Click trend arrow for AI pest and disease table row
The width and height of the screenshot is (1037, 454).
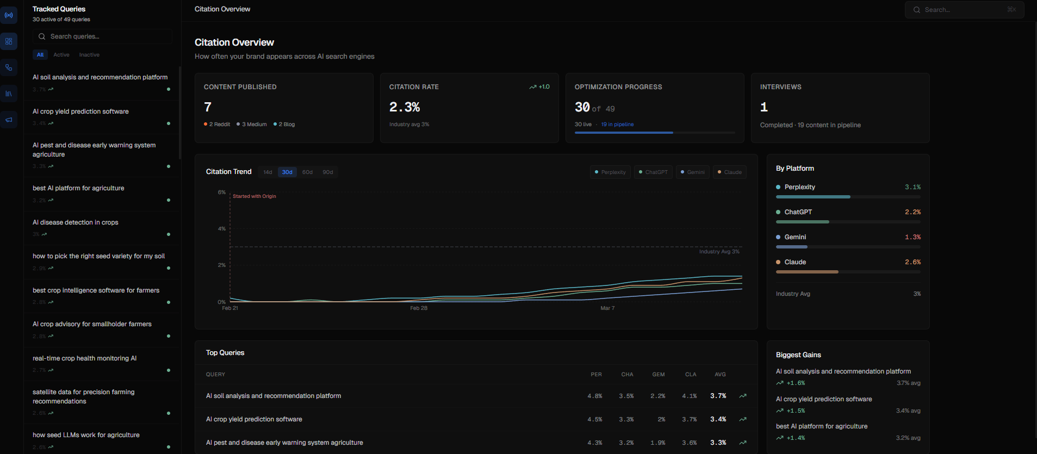[x=743, y=443]
